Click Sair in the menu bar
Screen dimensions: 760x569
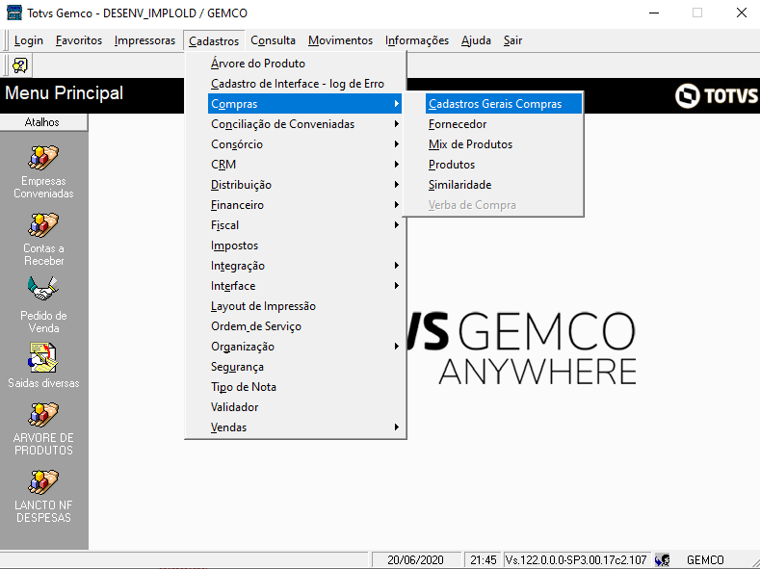(512, 40)
